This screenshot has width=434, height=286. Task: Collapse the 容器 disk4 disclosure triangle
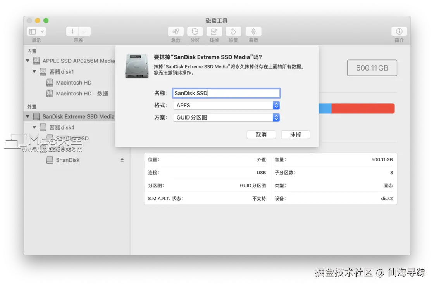34,127
